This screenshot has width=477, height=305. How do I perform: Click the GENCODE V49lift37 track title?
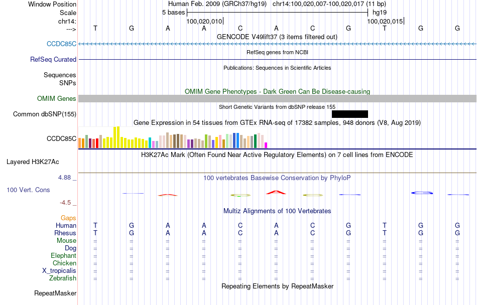(x=277, y=37)
